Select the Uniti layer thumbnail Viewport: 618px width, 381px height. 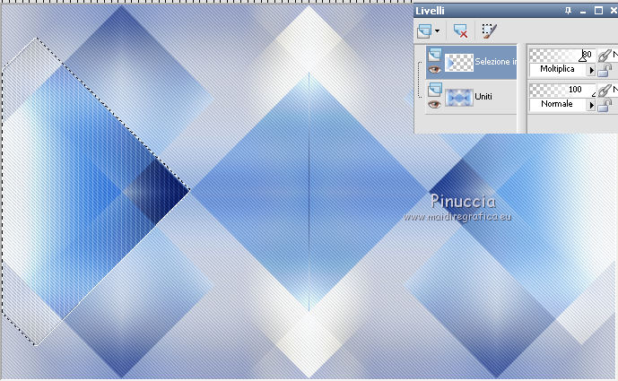tap(459, 98)
